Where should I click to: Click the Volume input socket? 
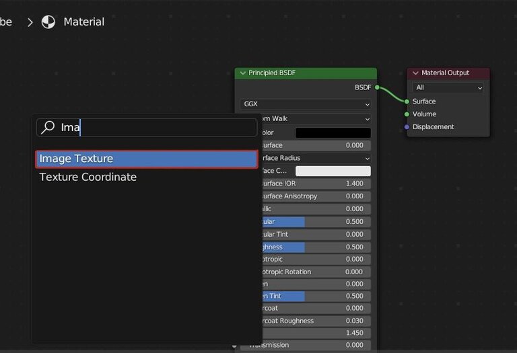(x=407, y=114)
